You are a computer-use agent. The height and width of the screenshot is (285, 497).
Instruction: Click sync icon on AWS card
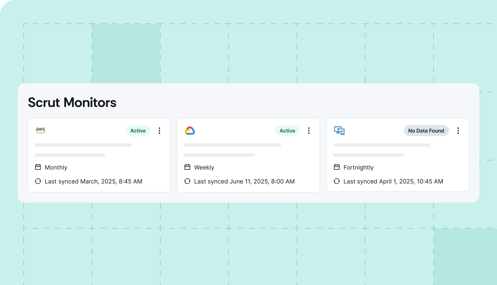[x=38, y=181]
